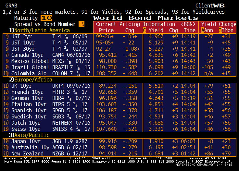Select row 9) Brazil Global
This screenshot has height=171, width=239.
pyautogui.click(x=120, y=67)
